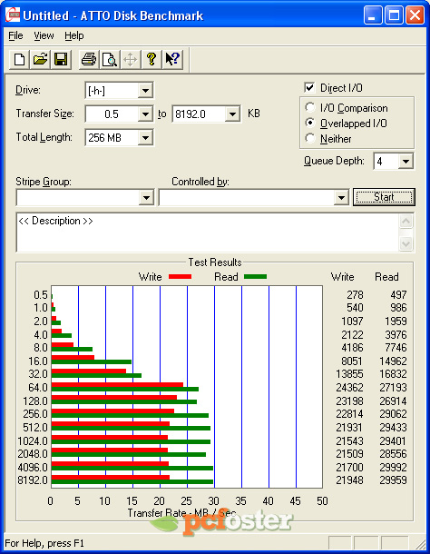Click the write value 21948
This screenshot has height=554, width=430.
(349, 480)
